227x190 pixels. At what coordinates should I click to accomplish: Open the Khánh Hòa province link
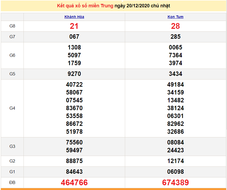(74, 17)
